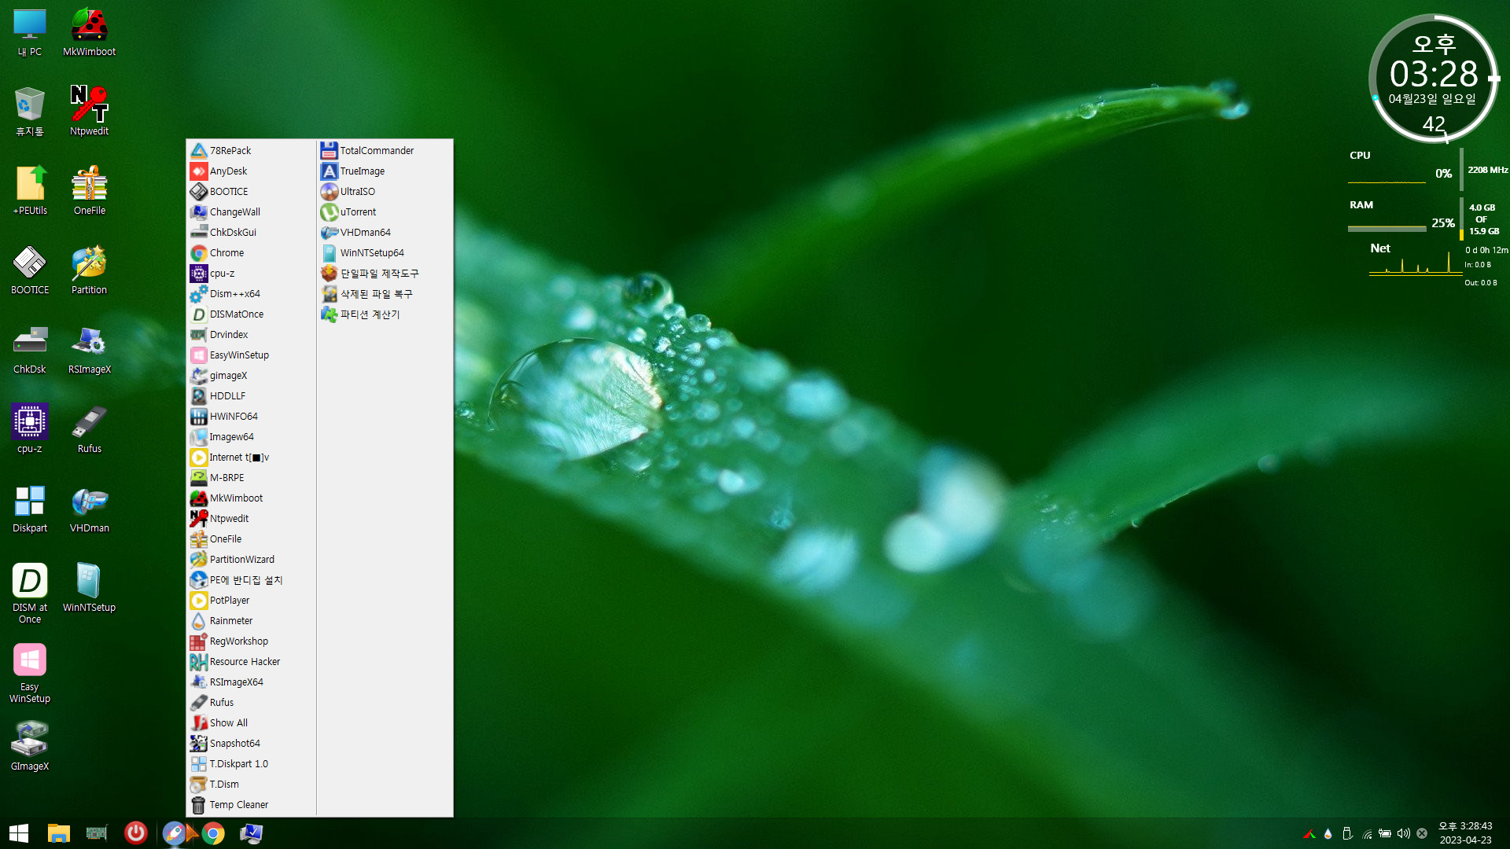Launch Chrome from the taskbar
The image size is (1510, 849).
click(x=213, y=833)
